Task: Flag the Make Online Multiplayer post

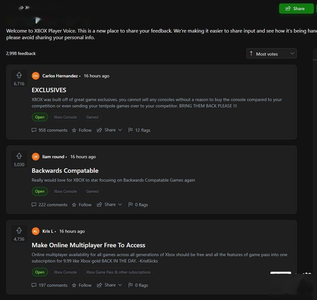Action: (x=138, y=285)
